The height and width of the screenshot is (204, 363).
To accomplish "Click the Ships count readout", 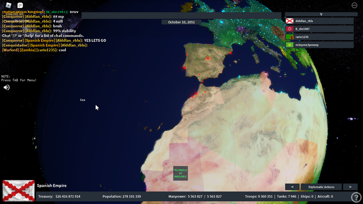I will (x=307, y=196).
